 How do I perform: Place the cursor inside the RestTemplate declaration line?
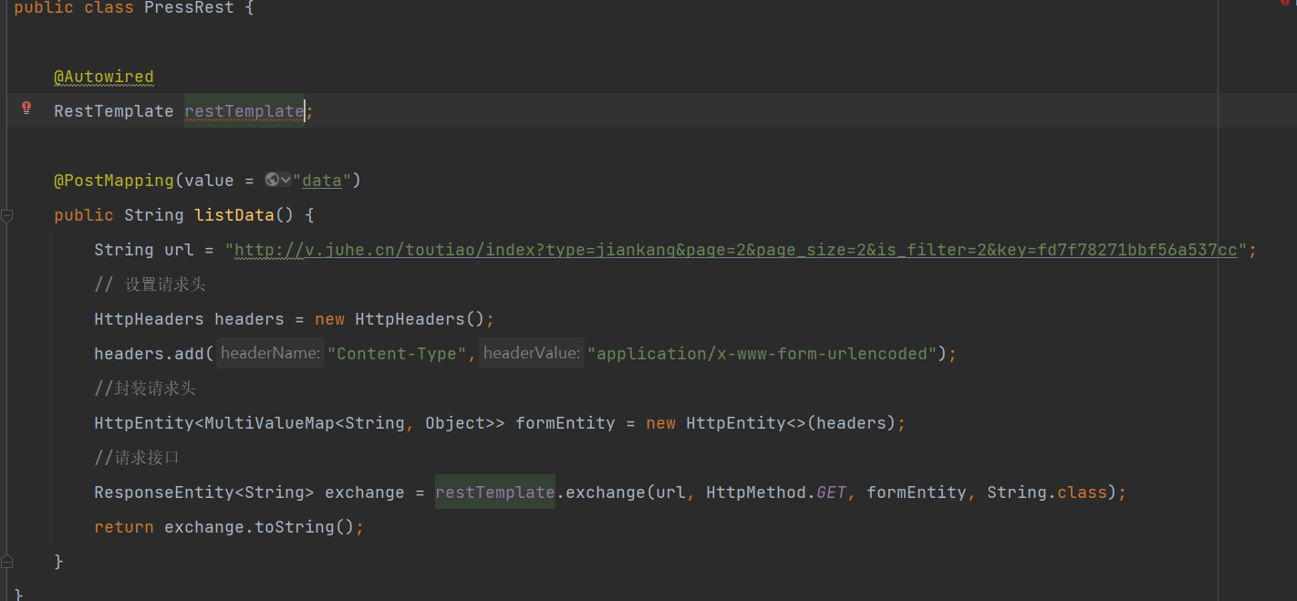click(x=182, y=110)
